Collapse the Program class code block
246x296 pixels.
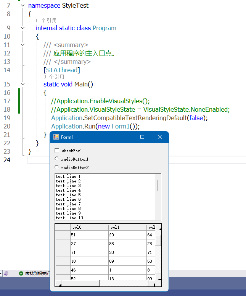23,28
